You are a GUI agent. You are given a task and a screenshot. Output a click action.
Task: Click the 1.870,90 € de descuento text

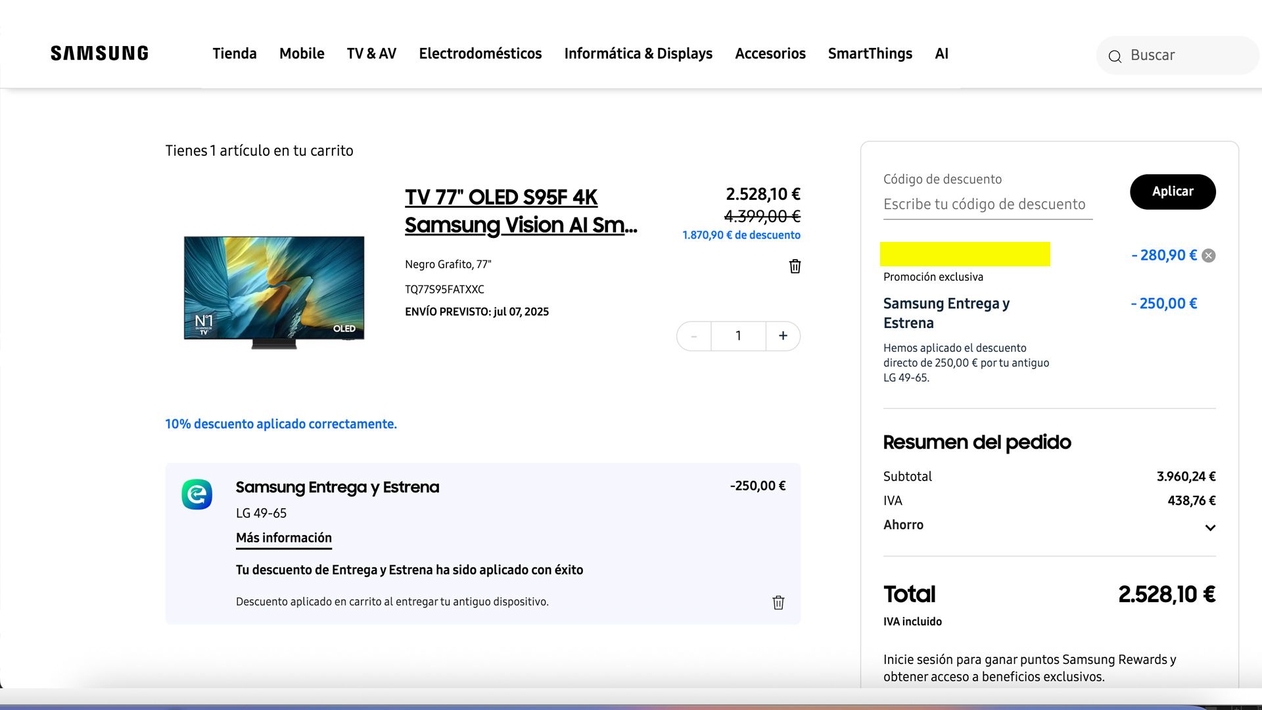click(x=741, y=235)
